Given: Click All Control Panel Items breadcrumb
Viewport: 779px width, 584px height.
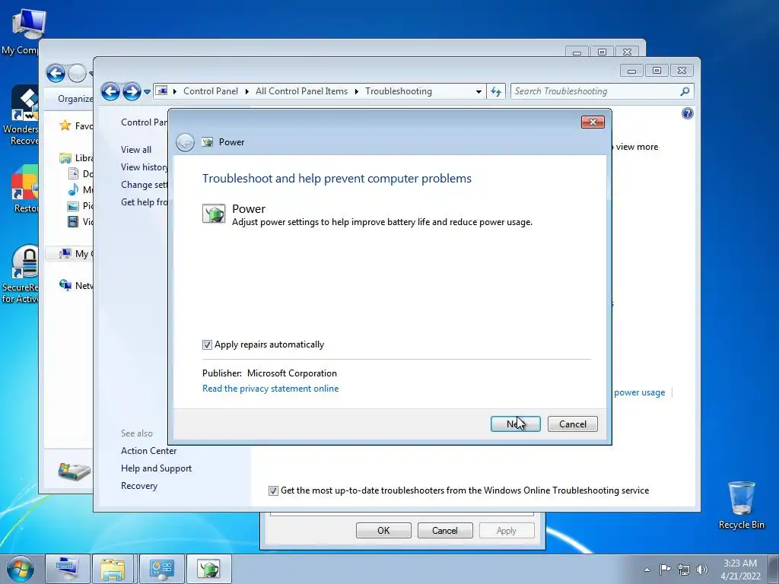Looking at the screenshot, I should pos(301,91).
